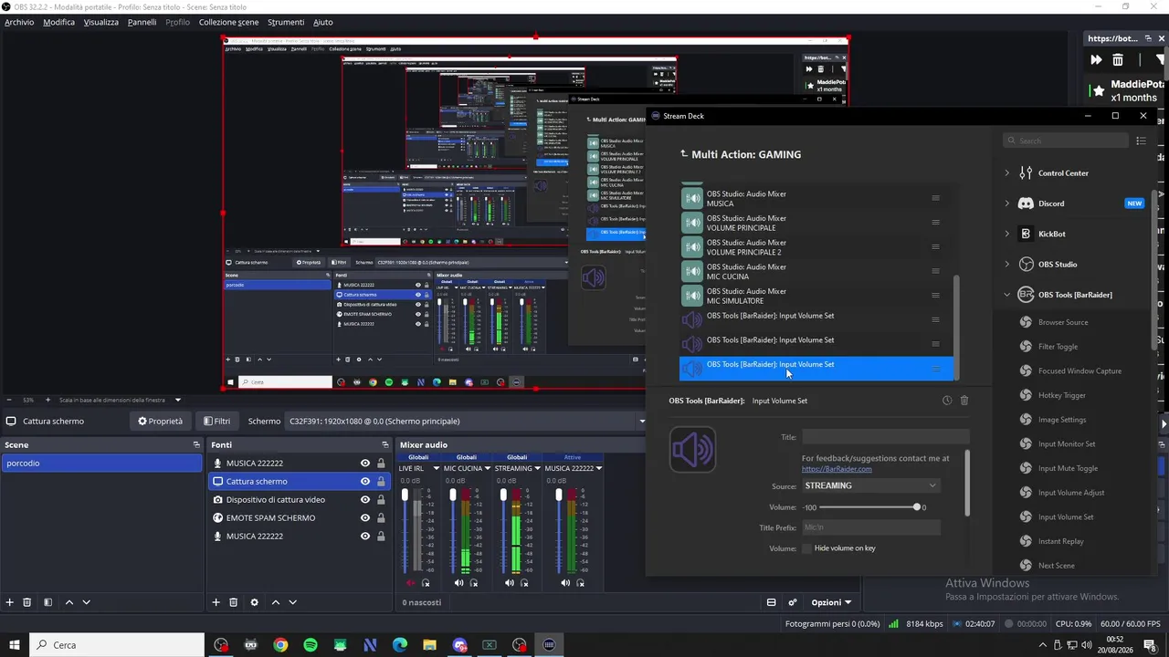The image size is (1169, 657).
Task: Click the large speaker key icon preview
Action: 692,449
